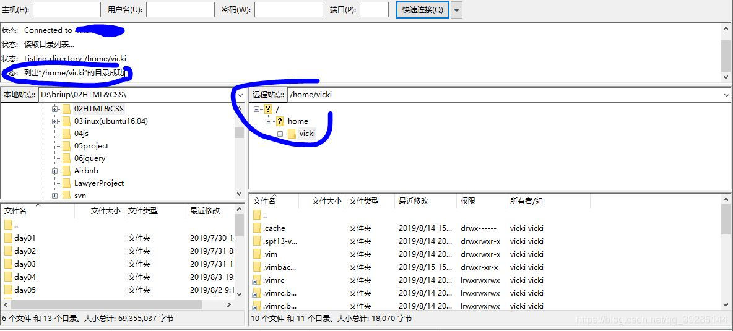Click the .spf13-v... folder icon

coord(257,241)
